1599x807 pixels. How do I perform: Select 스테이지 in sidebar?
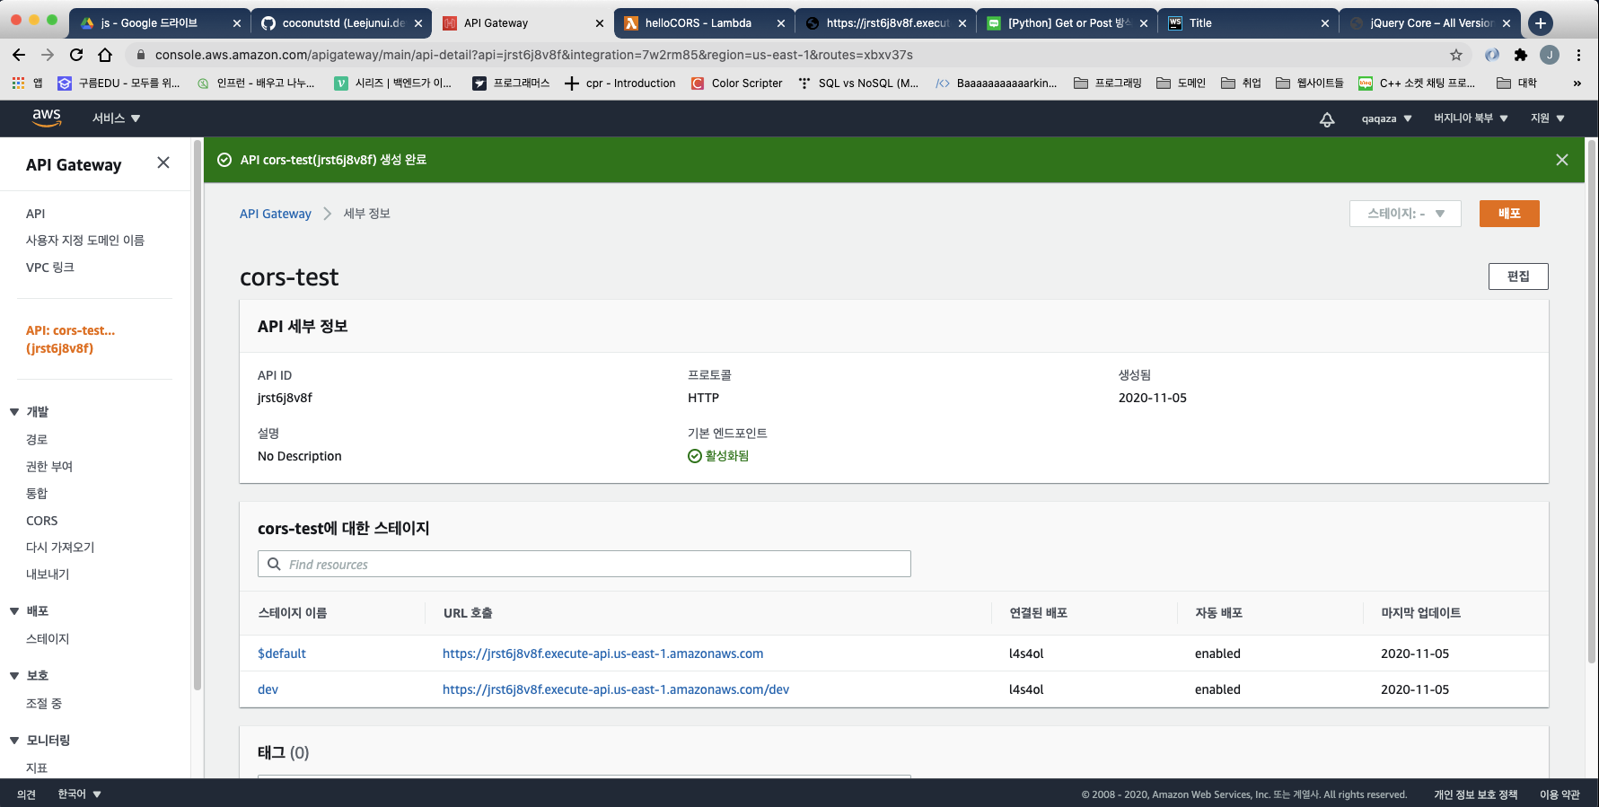coord(48,639)
